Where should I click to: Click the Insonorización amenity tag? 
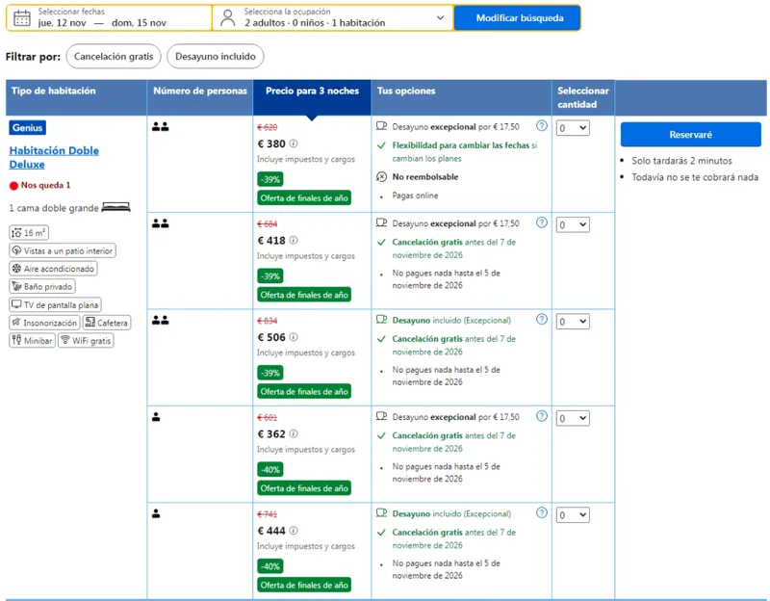click(44, 323)
